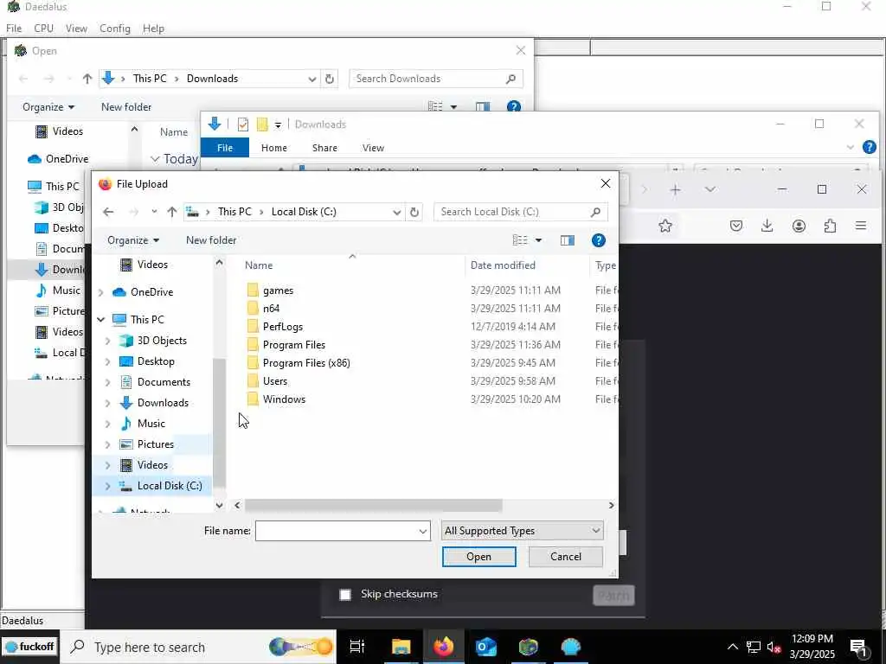
Task: Toggle preview pane in File Upload dialog
Action: [x=568, y=240]
